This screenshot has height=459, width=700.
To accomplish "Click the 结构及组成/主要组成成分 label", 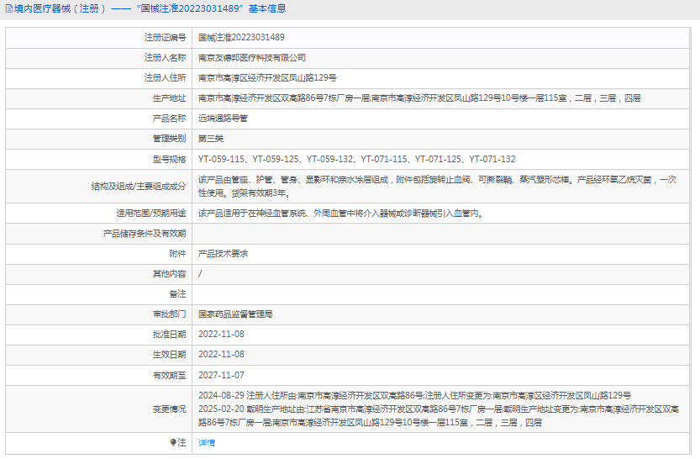I will (x=139, y=186).
